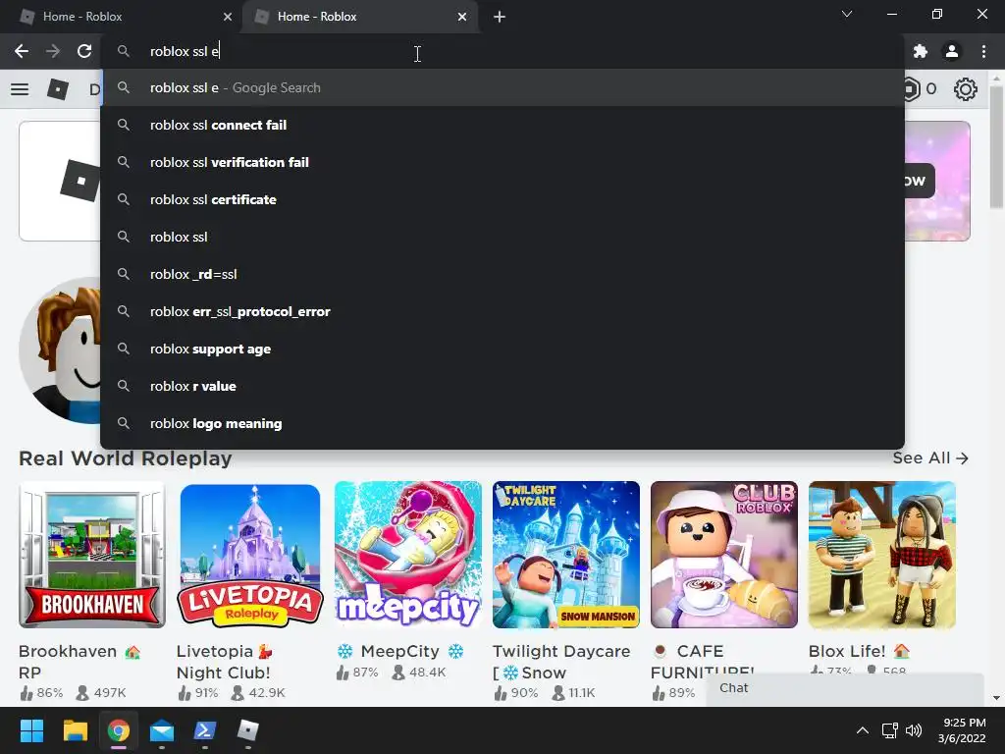Screen dimensions: 1005x754
Task: Select the active second Home - Roblox tab
Action: (359, 17)
